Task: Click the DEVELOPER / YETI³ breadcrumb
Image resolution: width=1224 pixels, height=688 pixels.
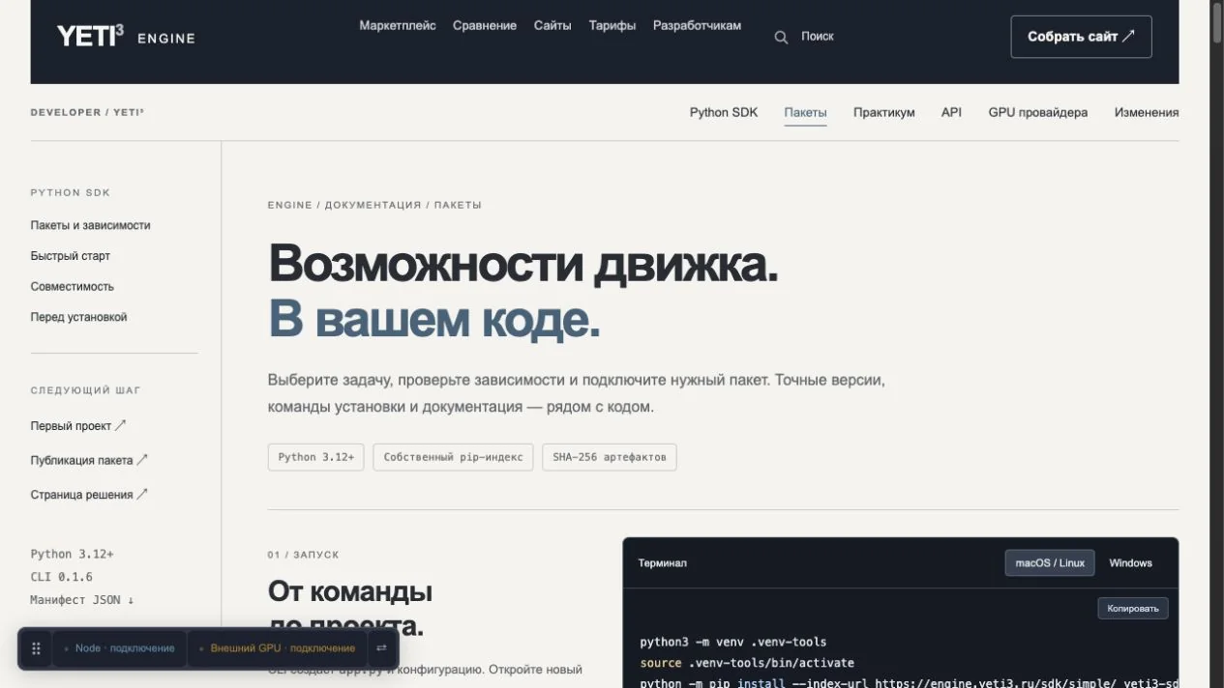Action: point(87,112)
